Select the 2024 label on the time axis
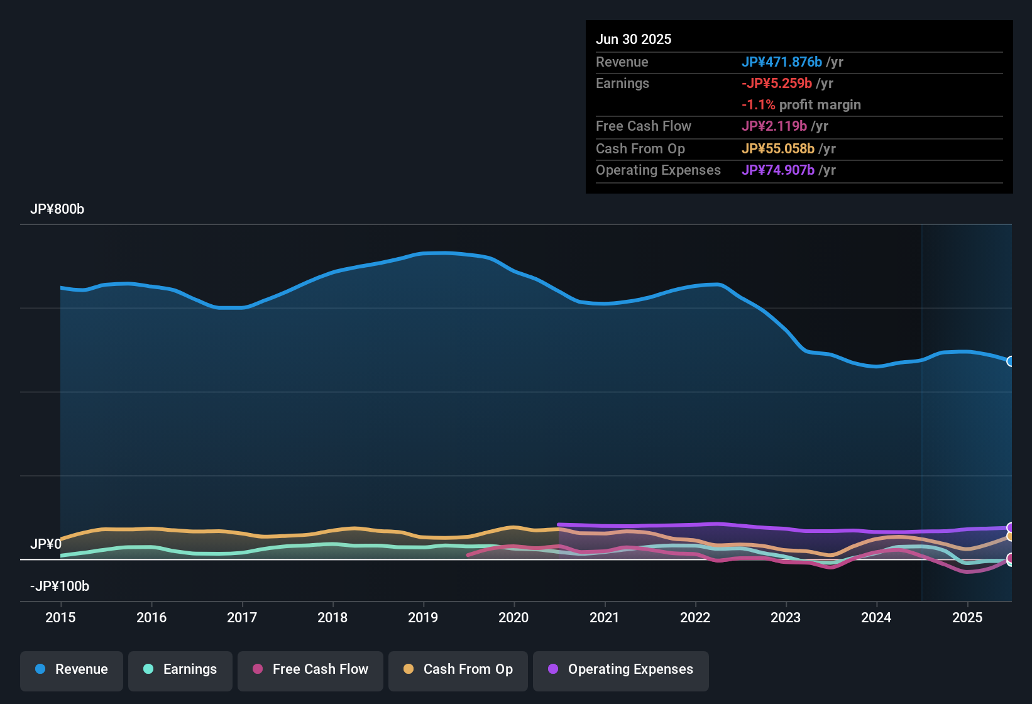 (x=876, y=618)
